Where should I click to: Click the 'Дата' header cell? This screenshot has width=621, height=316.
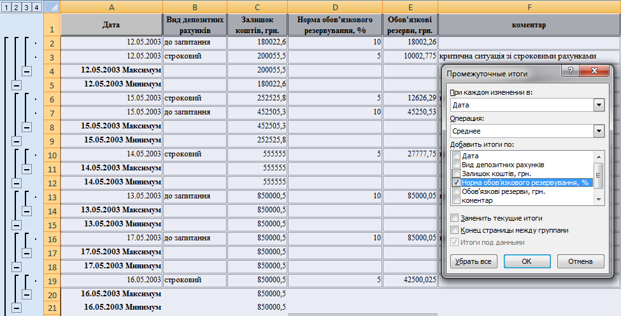[x=111, y=25]
